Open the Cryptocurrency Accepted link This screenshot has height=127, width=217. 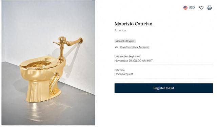(135, 47)
